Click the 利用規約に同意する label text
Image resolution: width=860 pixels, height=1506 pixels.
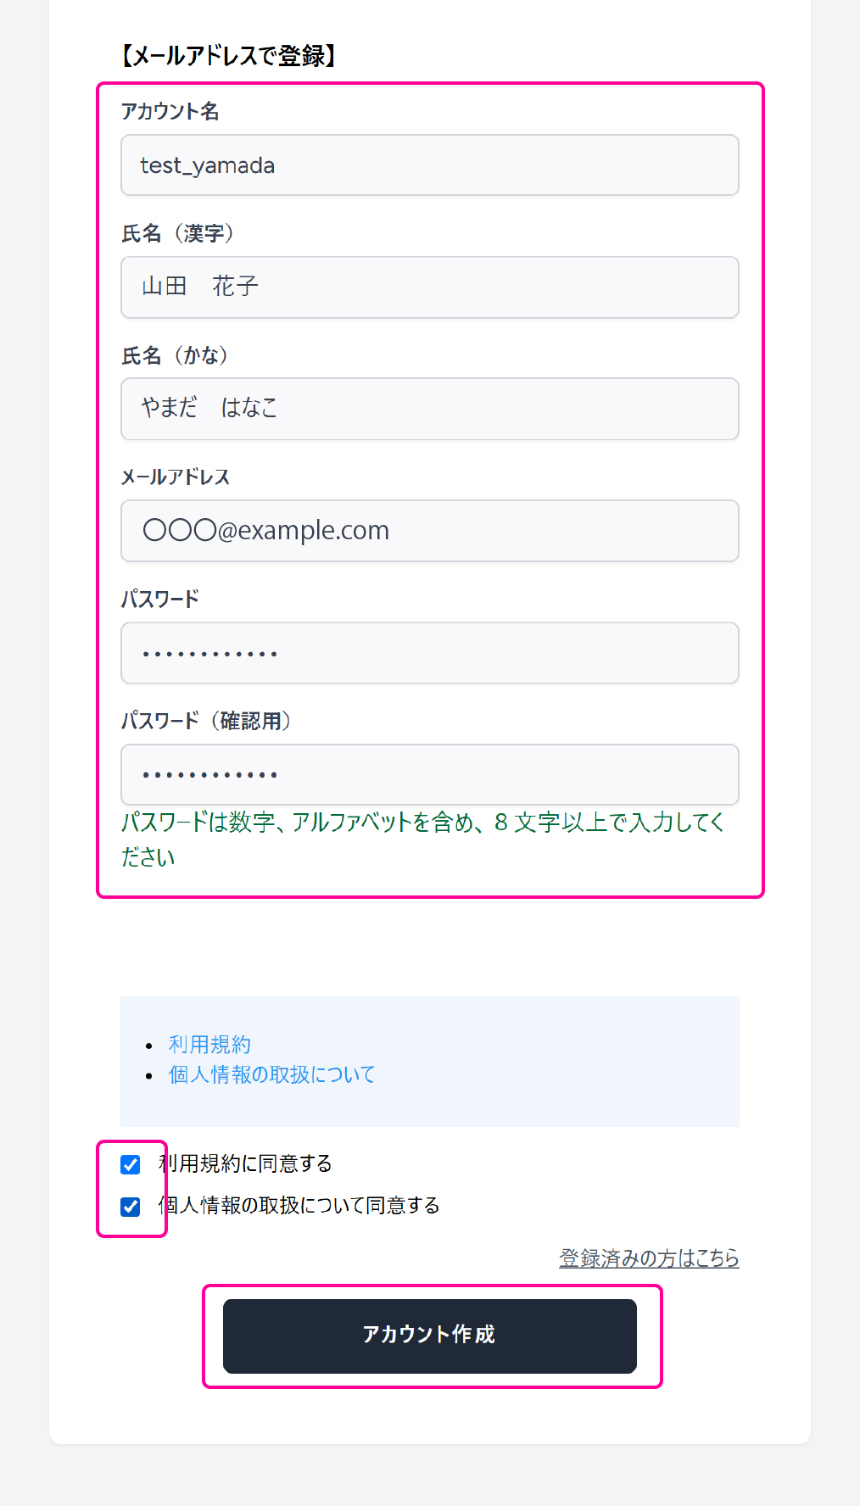[x=246, y=1163]
